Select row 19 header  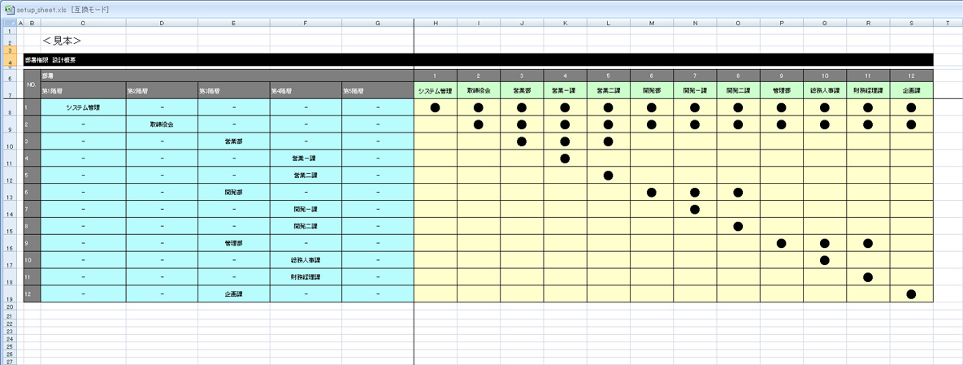pyautogui.click(x=9, y=300)
